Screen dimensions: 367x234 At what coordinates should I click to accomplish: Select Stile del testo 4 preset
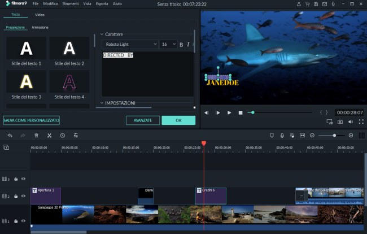tap(69, 85)
